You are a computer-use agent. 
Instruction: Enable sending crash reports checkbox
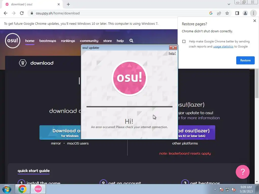pos(184,41)
